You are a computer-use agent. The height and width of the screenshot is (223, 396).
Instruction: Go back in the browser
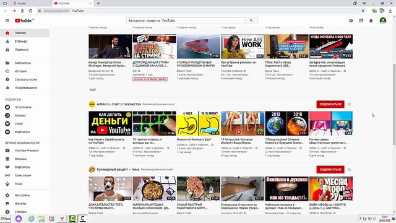pyautogui.click(x=6, y=11)
